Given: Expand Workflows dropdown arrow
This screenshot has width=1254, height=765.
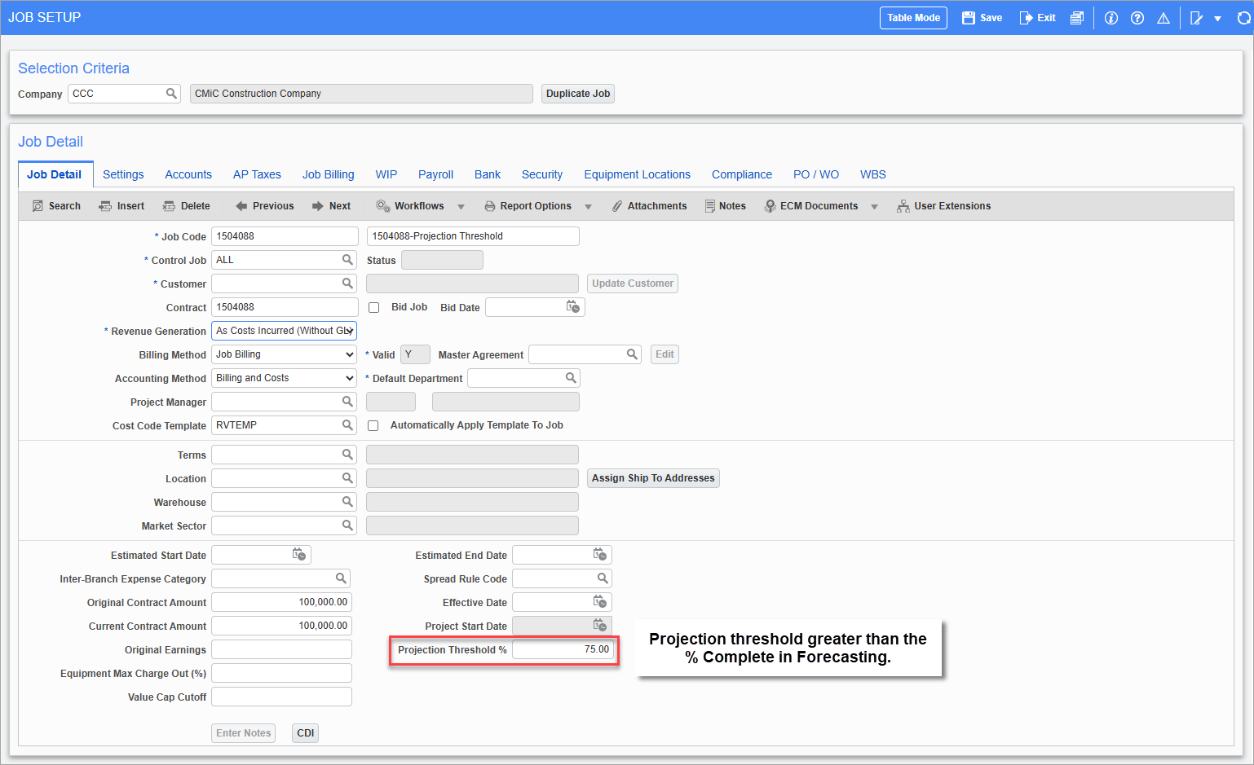Looking at the screenshot, I should point(461,207).
